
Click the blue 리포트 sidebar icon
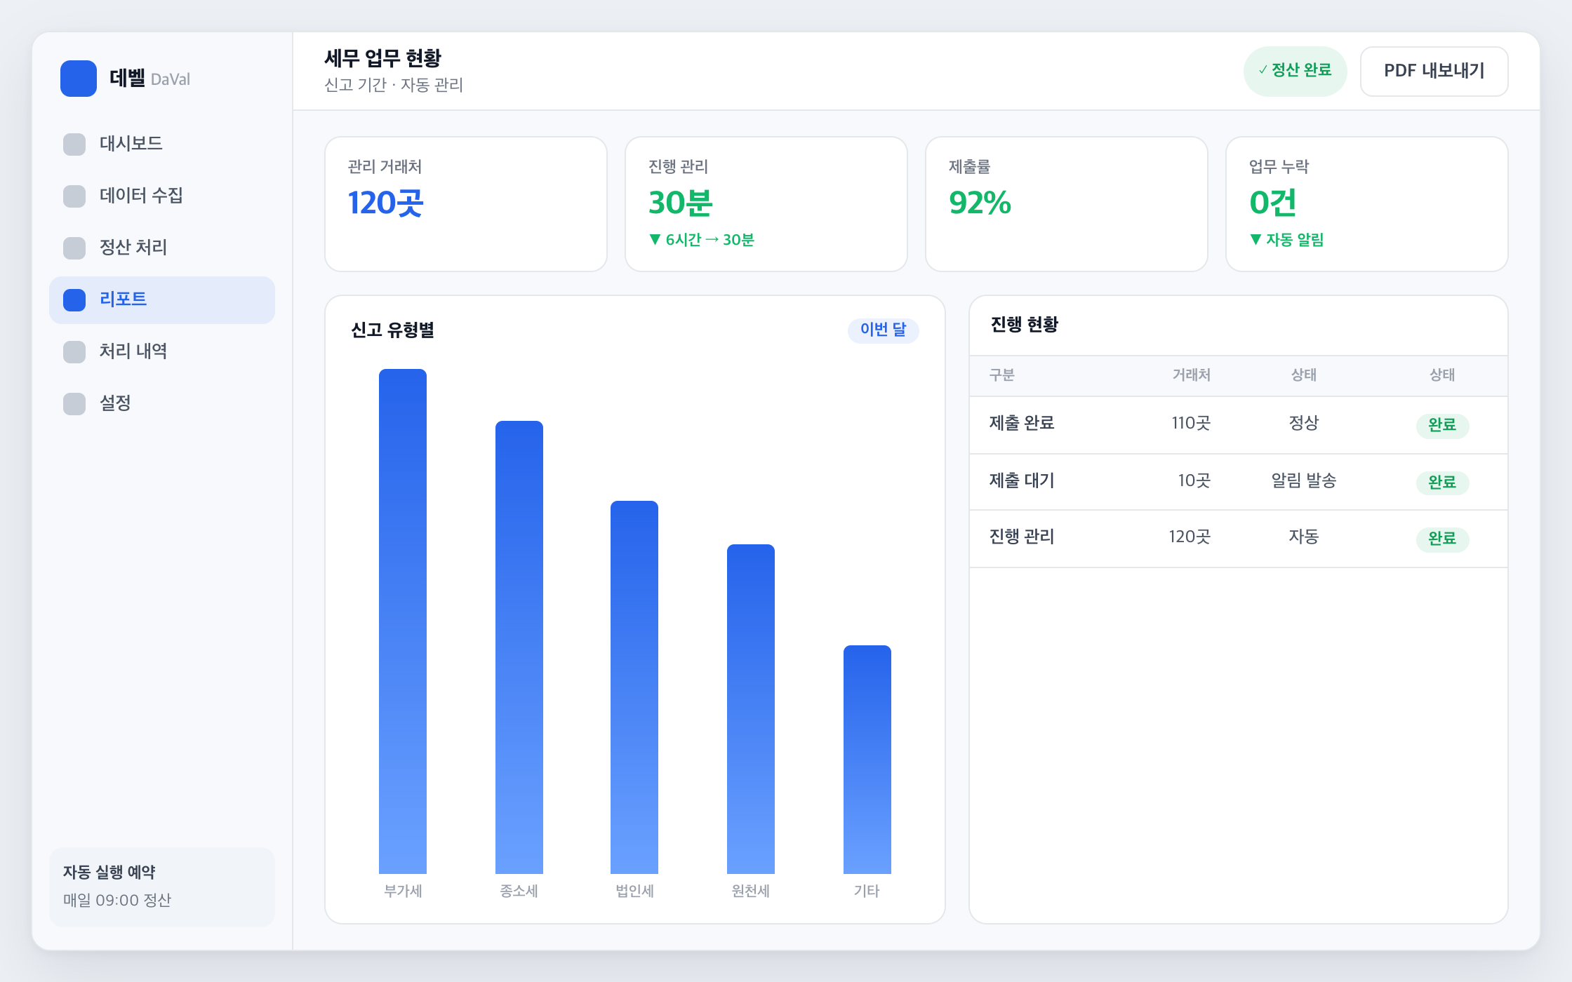click(74, 300)
